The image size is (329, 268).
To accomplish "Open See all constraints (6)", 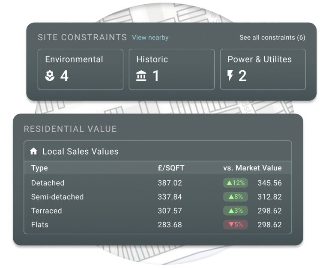I will [272, 38].
